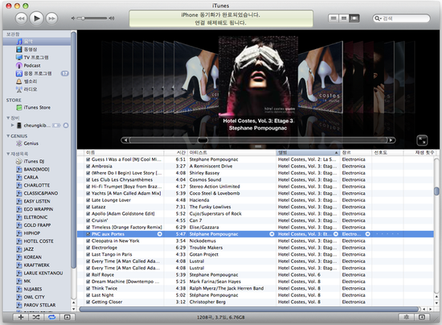Open KRAFTWERK playlist
442x325 pixels.
(37, 265)
